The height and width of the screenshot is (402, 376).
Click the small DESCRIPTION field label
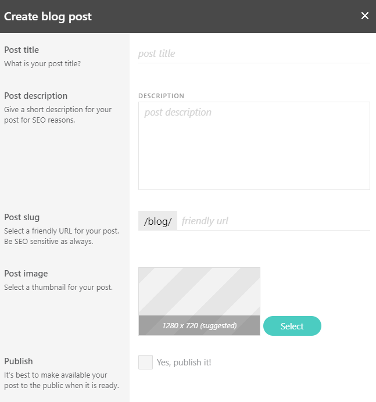coord(161,96)
